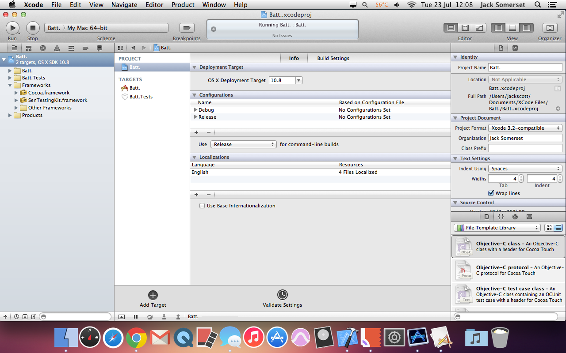Click the Step over debug icon

150,316
